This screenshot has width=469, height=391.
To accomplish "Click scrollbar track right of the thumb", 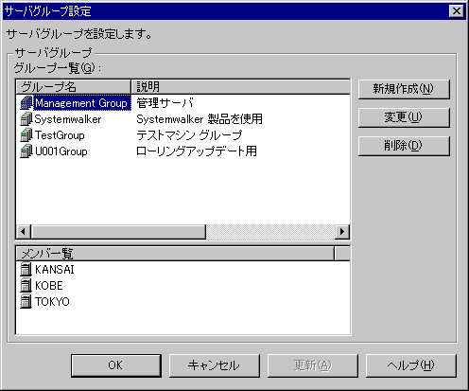I will click(270, 232).
